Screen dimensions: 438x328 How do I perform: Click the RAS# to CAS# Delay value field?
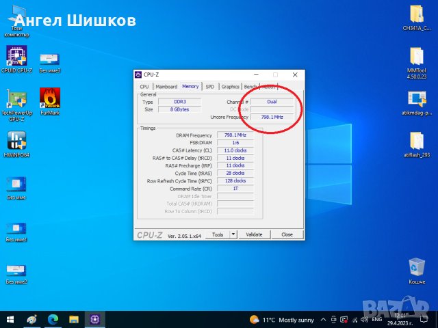tap(235, 158)
